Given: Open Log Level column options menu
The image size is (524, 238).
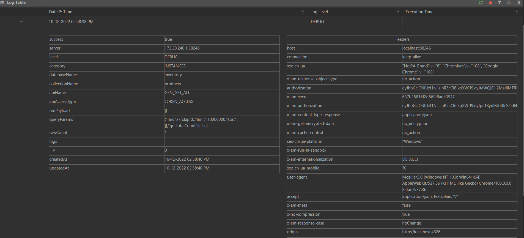Looking at the screenshot, I should tap(398, 12).
